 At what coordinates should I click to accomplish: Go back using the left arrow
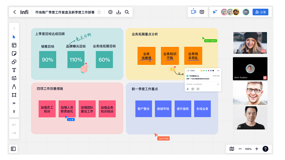(14, 12)
